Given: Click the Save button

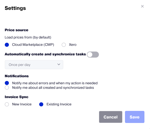Looking at the screenshot, I should point(135,117).
